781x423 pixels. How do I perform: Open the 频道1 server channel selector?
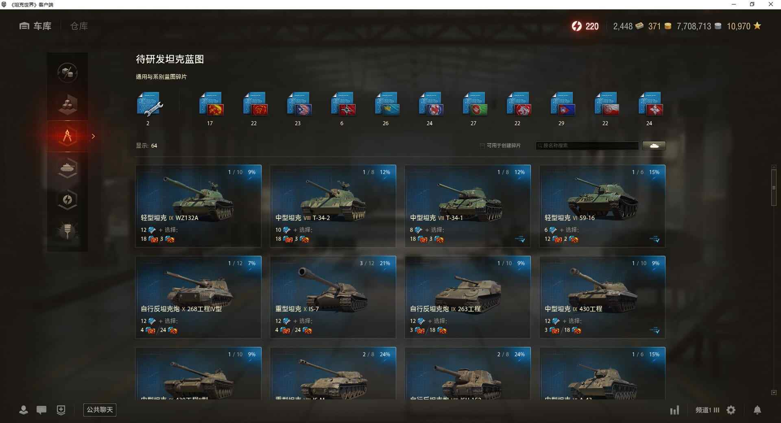point(707,410)
